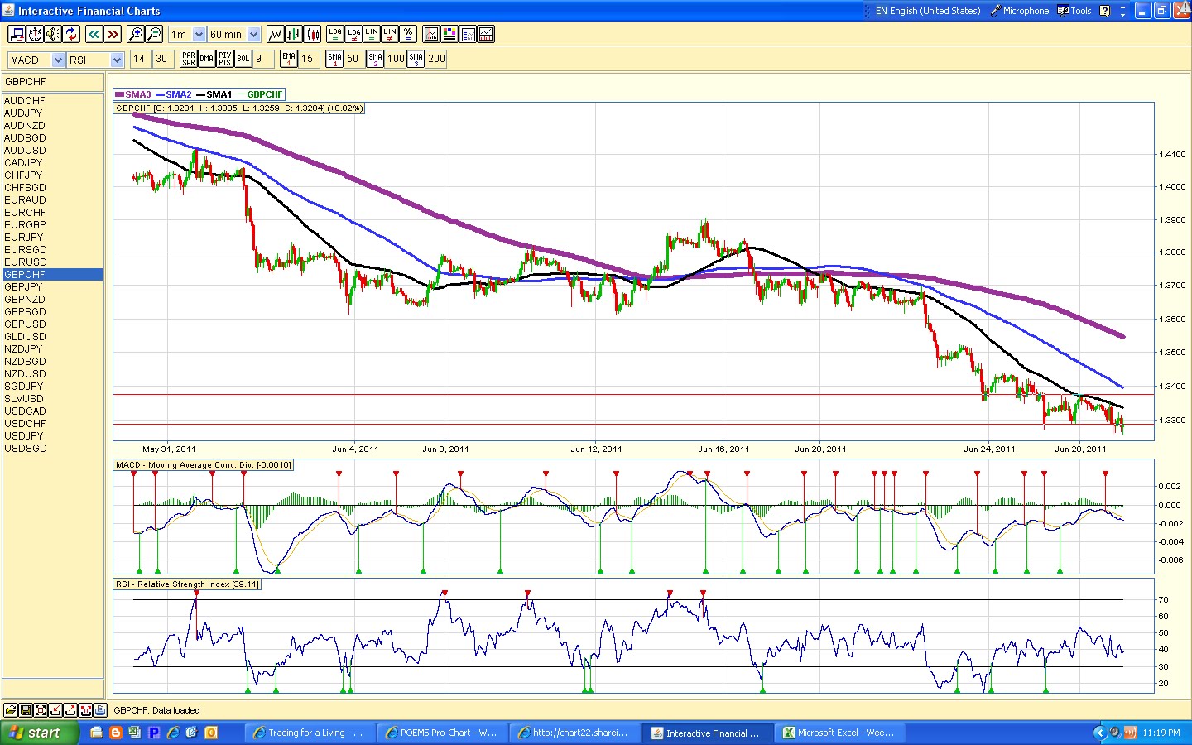The height and width of the screenshot is (745, 1192).
Task: Click the chart-with-red-line layout icon
Action: [431, 34]
